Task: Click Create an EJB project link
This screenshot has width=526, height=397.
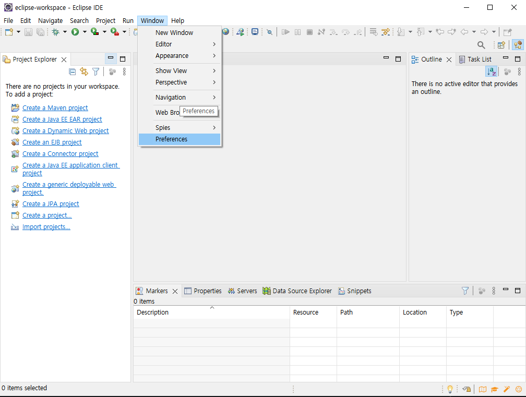Action: (52, 142)
